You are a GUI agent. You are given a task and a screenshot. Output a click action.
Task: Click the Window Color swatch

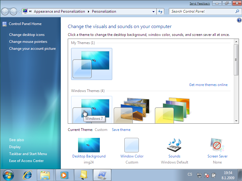132,145
